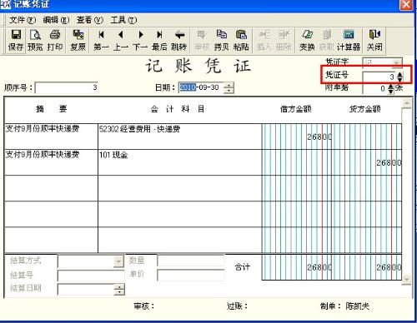Image resolution: width=417 pixels, height=323 pixels.
Task: Click the 变换 convert icon
Action: coord(307,41)
